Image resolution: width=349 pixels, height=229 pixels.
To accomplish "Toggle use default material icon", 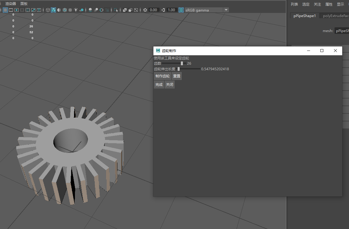I will [59, 10].
